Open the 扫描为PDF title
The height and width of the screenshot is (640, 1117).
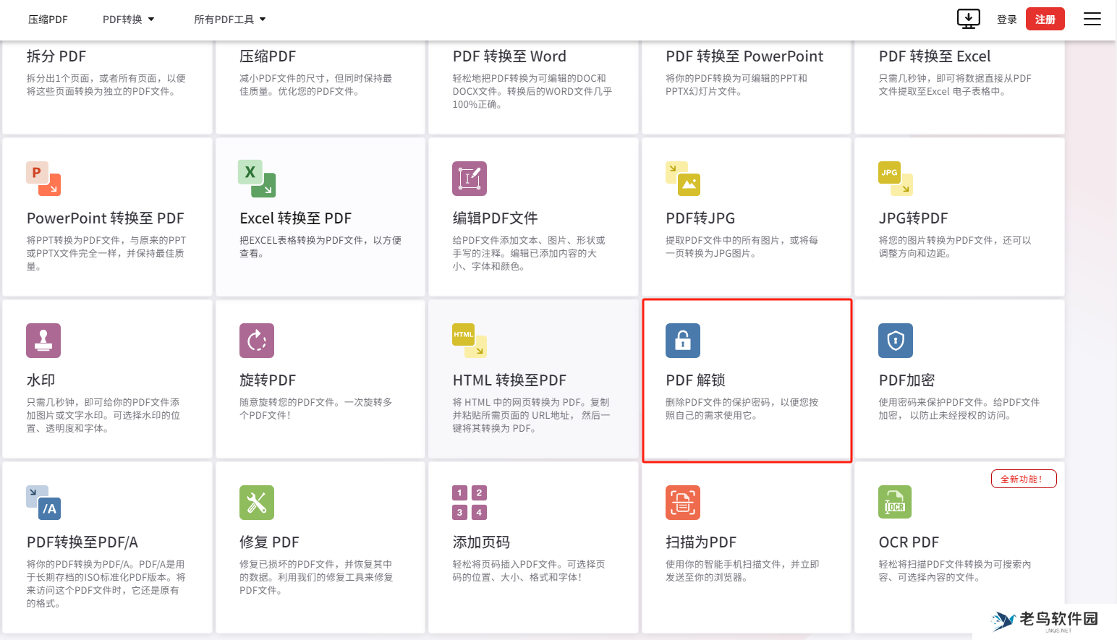tap(701, 542)
